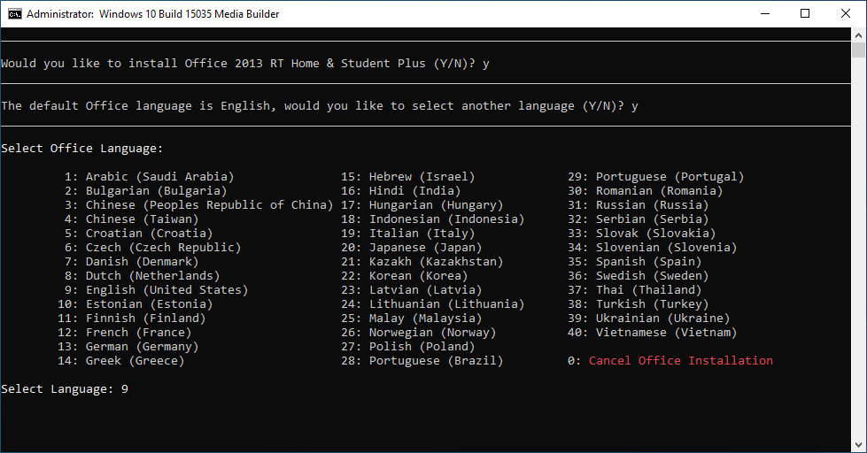The width and height of the screenshot is (867, 453).
Task: Click the 'Portuguese (Portugal)' language entry
Action: point(670,177)
